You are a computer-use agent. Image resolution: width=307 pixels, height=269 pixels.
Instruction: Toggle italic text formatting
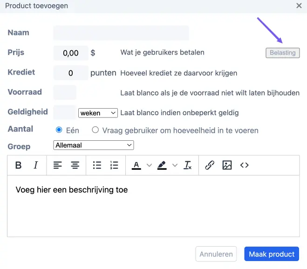click(35, 165)
